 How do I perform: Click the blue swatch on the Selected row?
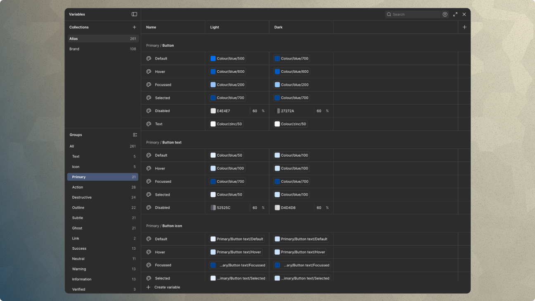213,98
